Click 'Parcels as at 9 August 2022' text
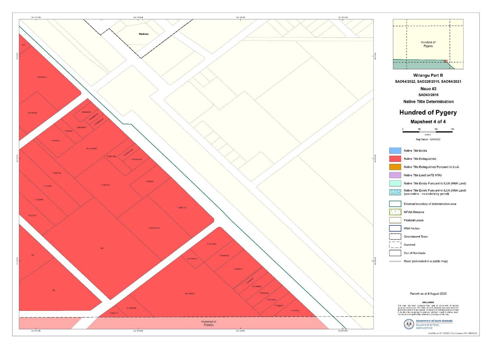The height and width of the screenshot is (348, 492). pos(428,294)
